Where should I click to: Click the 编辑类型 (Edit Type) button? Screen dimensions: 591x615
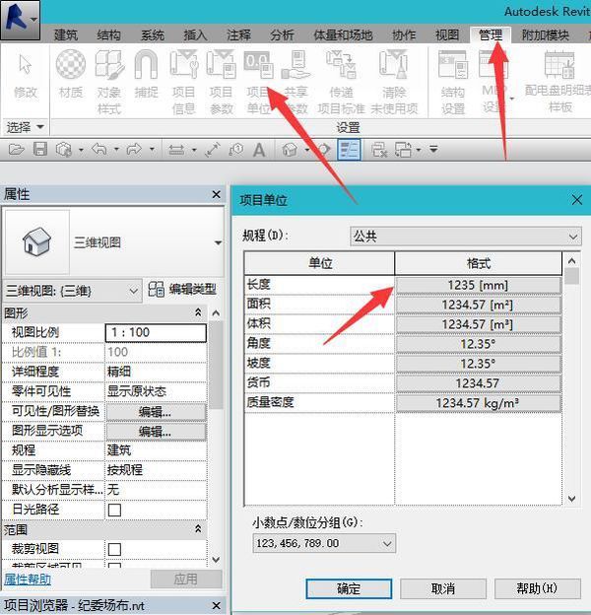coord(182,290)
